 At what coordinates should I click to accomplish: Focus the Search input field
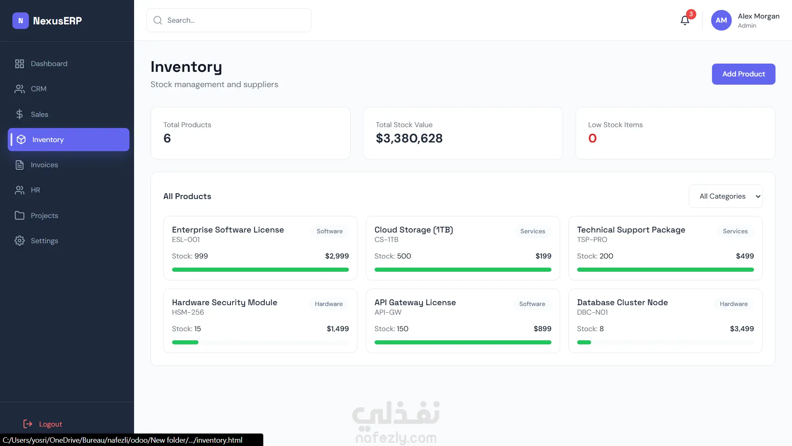[229, 20]
